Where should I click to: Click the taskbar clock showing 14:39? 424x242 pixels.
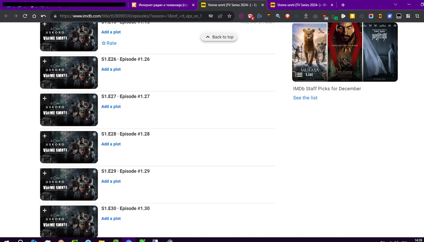coord(418,240)
